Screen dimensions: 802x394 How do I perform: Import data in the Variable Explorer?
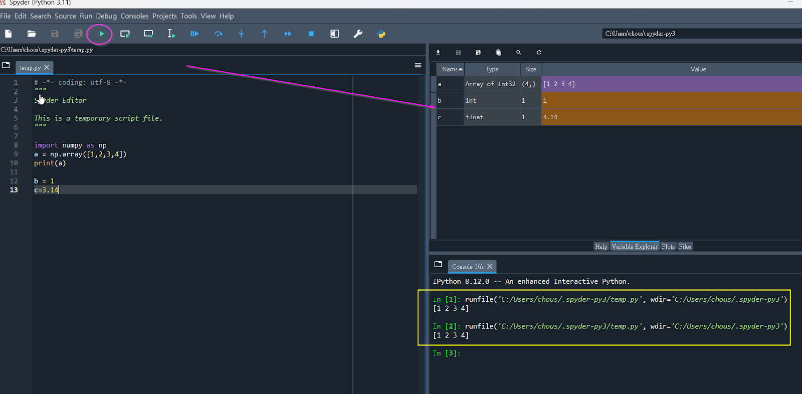(438, 52)
